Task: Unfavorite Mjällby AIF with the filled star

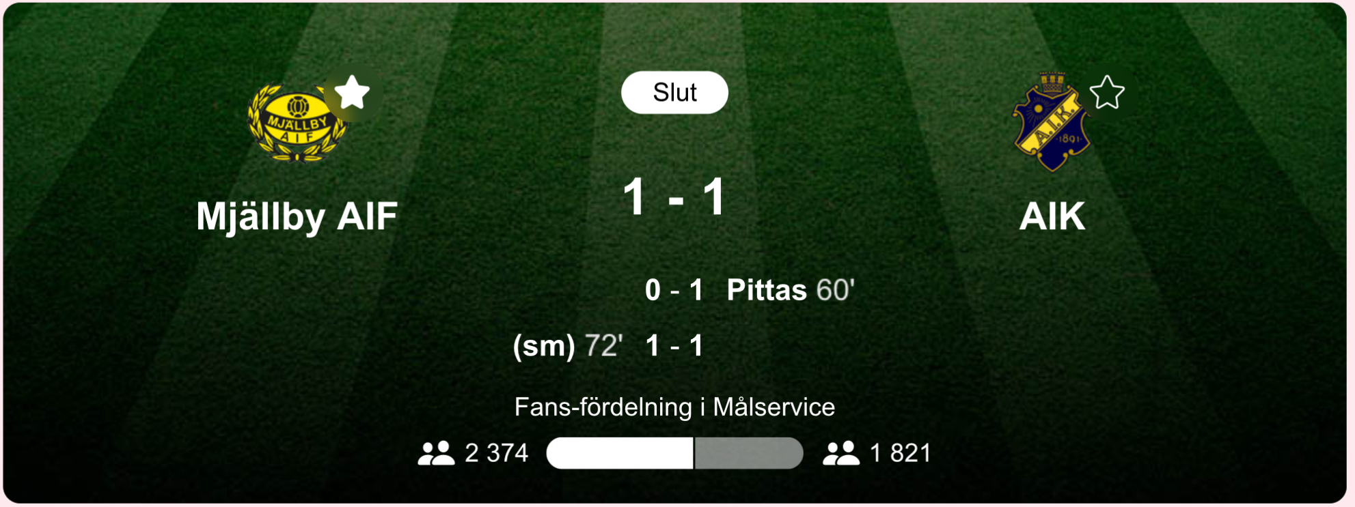Action: coord(353,93)
